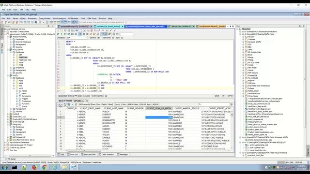Collapse the Amazon Redshift server node
Image resolution: width=310 pixels, height=174 pixels.
click(x=8, y=37)
